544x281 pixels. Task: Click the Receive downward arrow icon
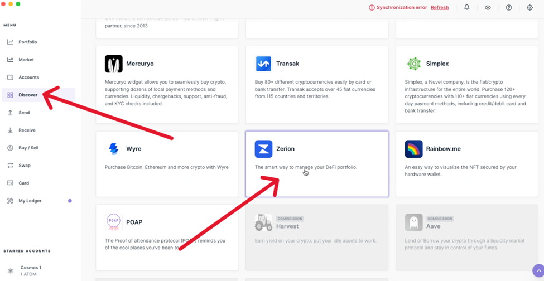click(x=11, y=130)
